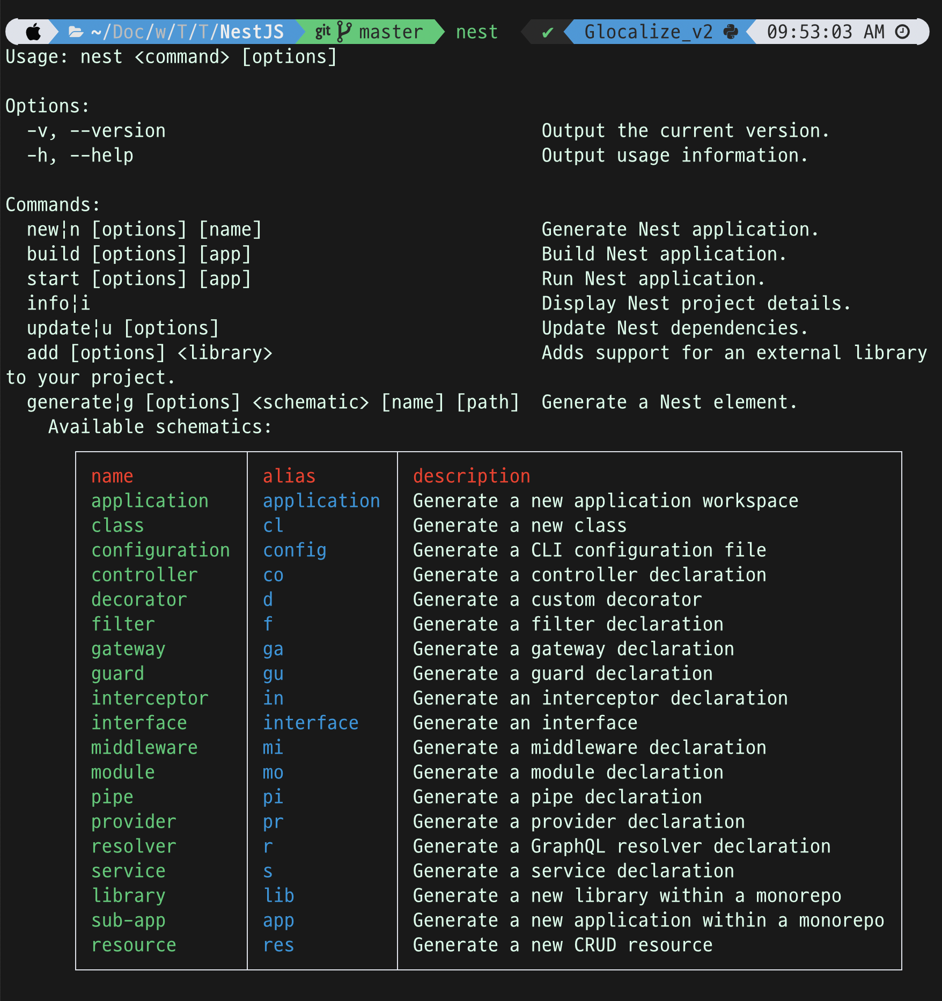
Task: Click 'middleware' schematic name
Action: pyautogui.click(x=144, y=748)
